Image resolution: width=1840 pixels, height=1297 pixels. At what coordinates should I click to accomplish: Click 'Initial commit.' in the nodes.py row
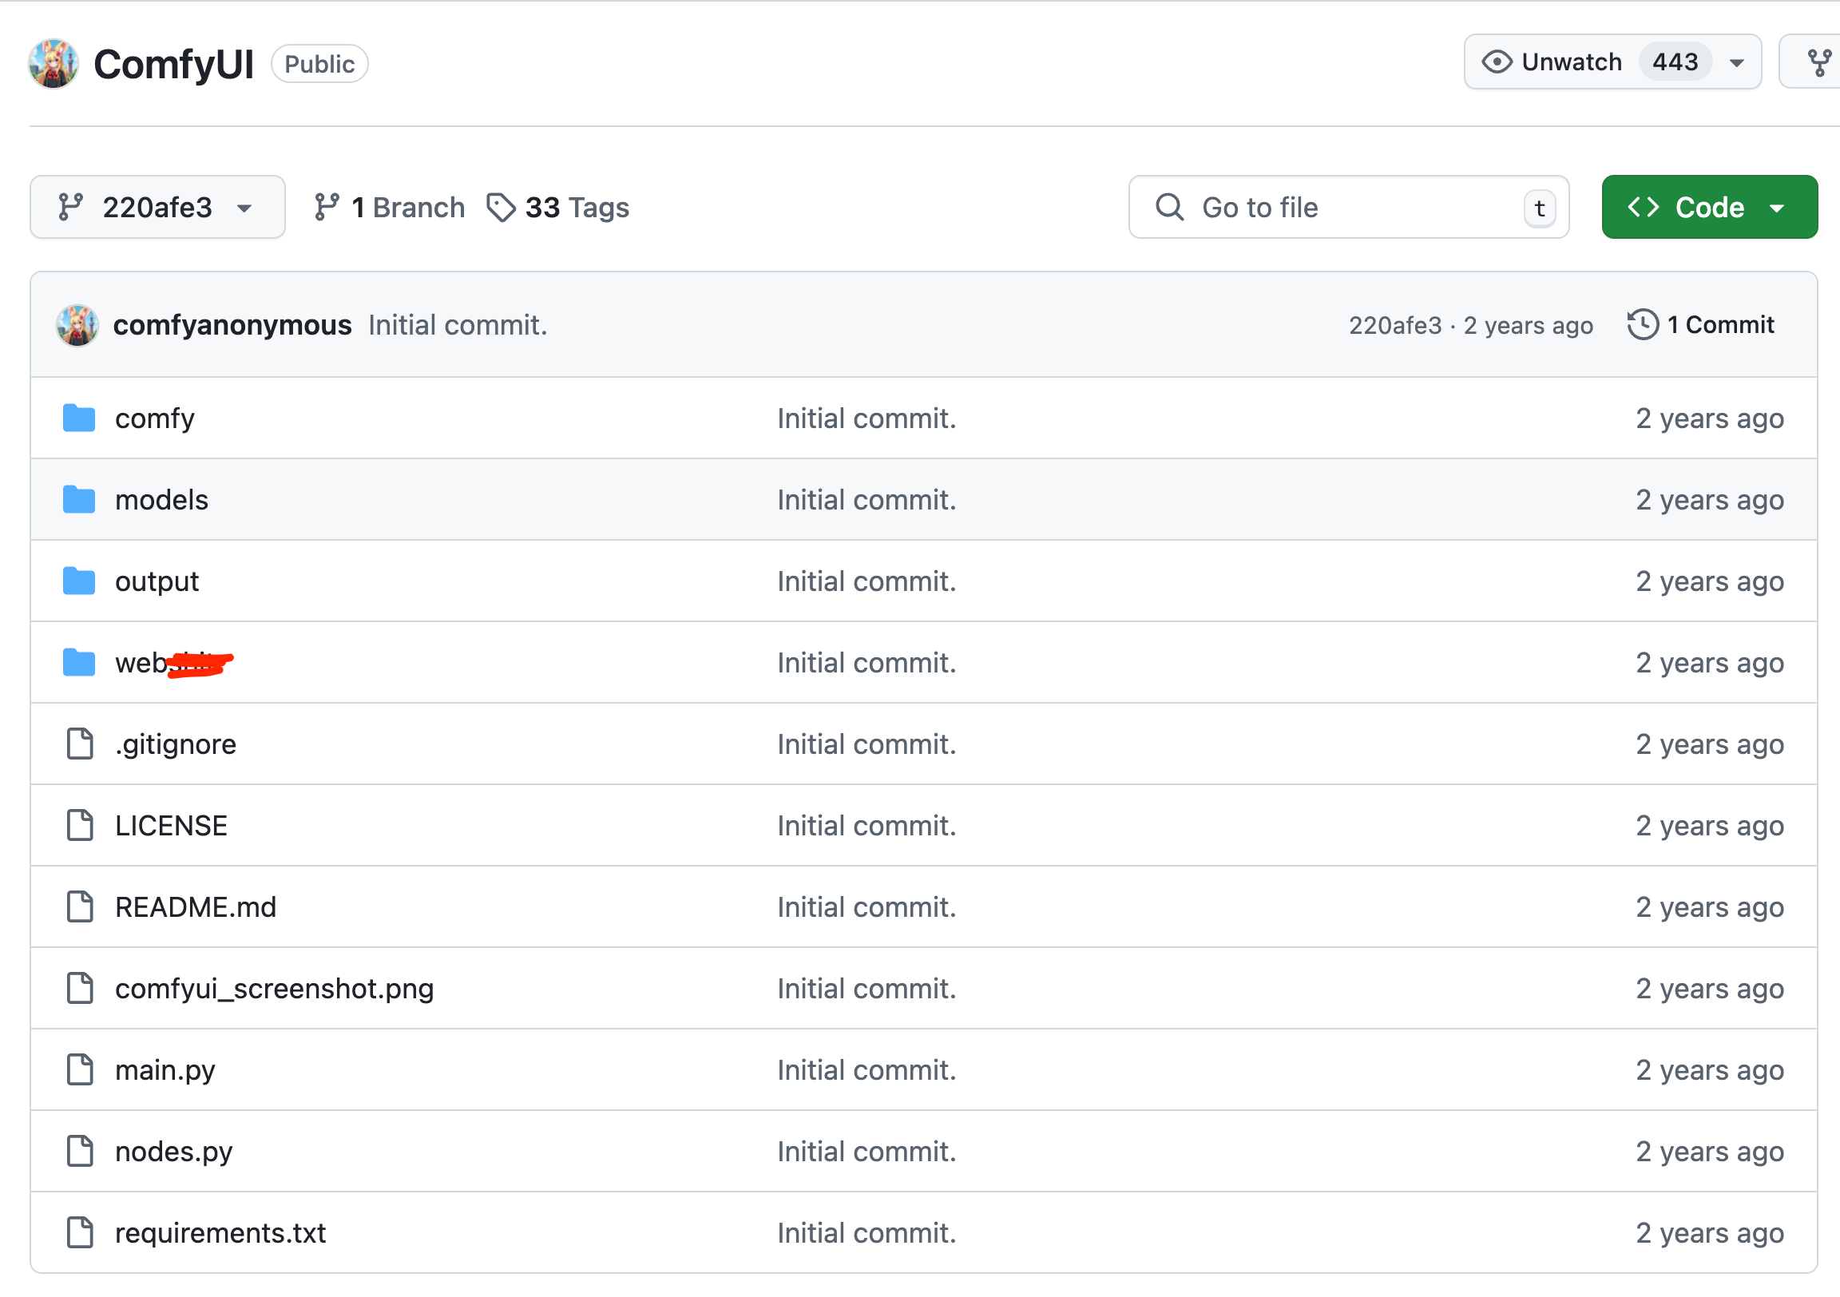(x=866, y=1151)
